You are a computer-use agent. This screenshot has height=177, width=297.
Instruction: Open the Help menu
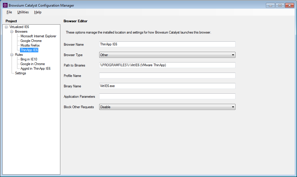pos(38,12)
